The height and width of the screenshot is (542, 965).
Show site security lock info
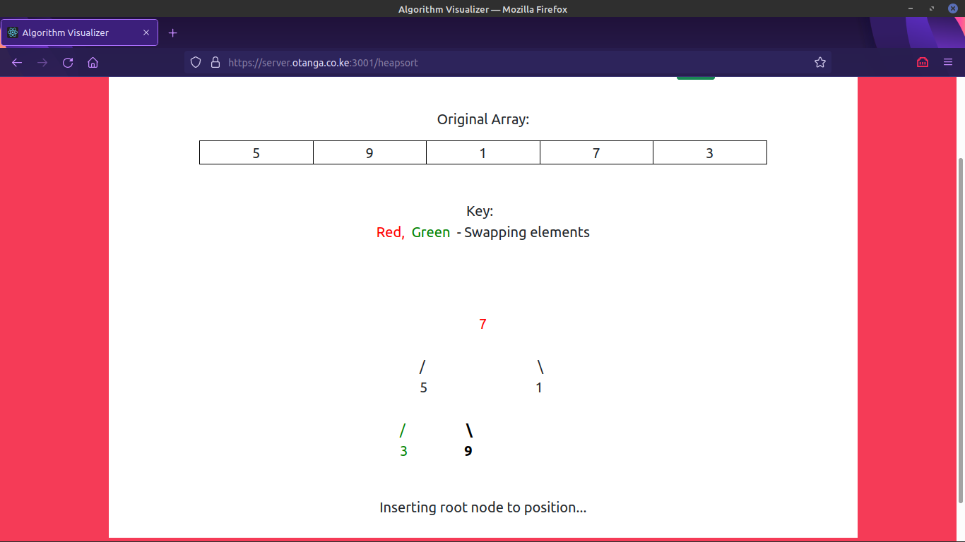point(215,62)
